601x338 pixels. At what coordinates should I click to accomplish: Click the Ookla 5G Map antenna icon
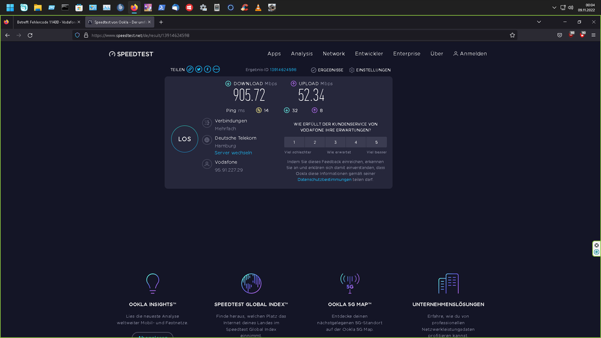click(350, 284)
